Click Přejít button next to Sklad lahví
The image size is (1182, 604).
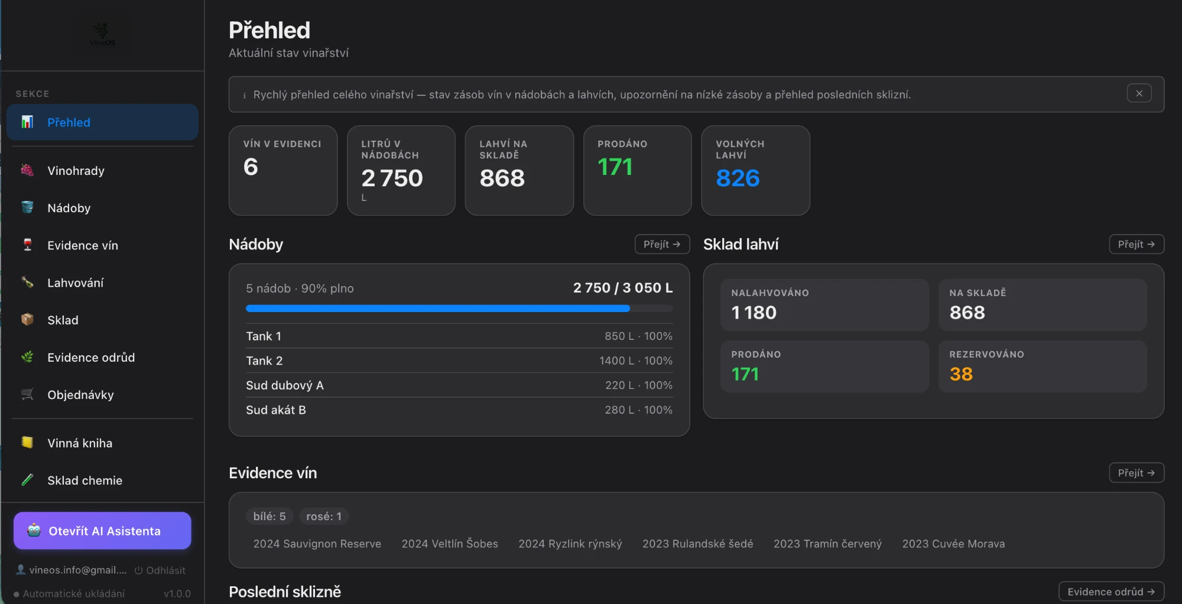(x=1136, y=244)
